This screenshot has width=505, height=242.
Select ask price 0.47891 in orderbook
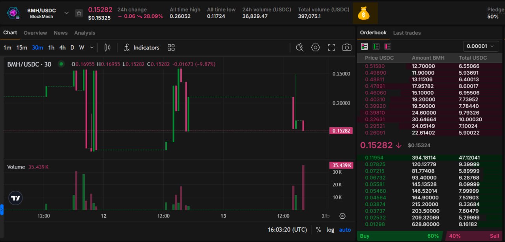tap(375, 86)
